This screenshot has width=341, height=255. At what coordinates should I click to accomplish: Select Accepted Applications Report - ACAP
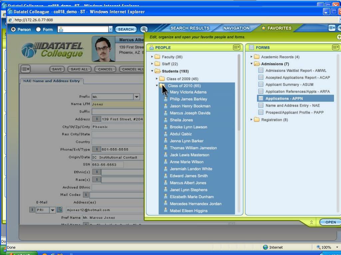297,77
